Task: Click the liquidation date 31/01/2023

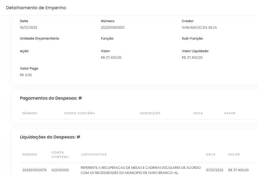Action: coord(214,170)
